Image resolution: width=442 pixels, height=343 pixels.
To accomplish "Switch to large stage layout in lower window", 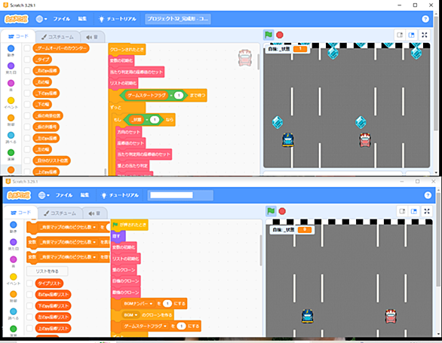I will point(414,211).
